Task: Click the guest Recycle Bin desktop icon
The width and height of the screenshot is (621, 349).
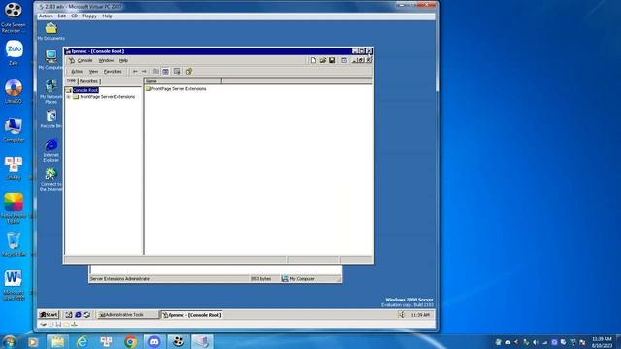Action: 51,118
